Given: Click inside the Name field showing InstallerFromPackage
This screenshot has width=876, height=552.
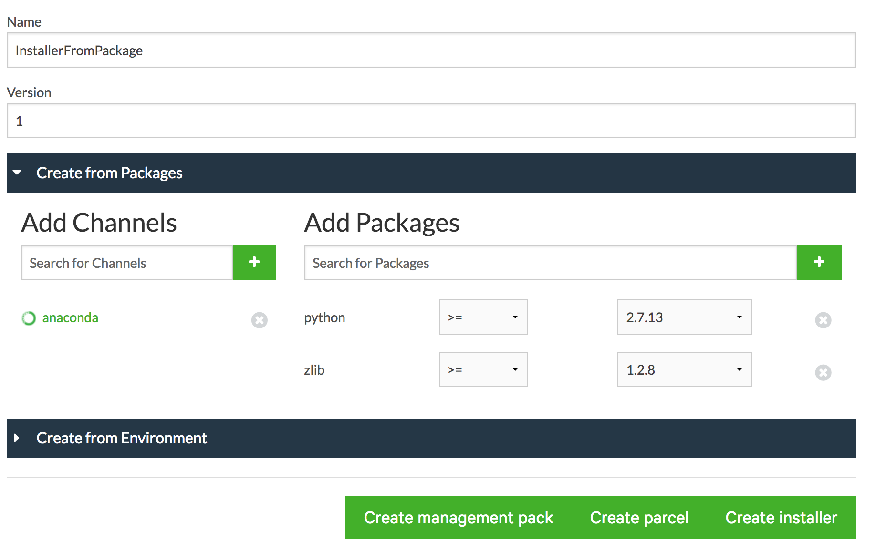Looking at the screenshot, I should coord(429,50).
